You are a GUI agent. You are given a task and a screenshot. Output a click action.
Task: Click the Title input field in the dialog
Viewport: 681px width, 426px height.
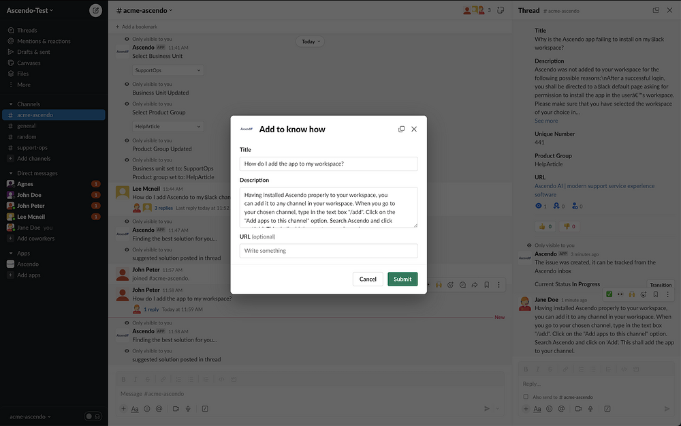click(x=329, y=164)
